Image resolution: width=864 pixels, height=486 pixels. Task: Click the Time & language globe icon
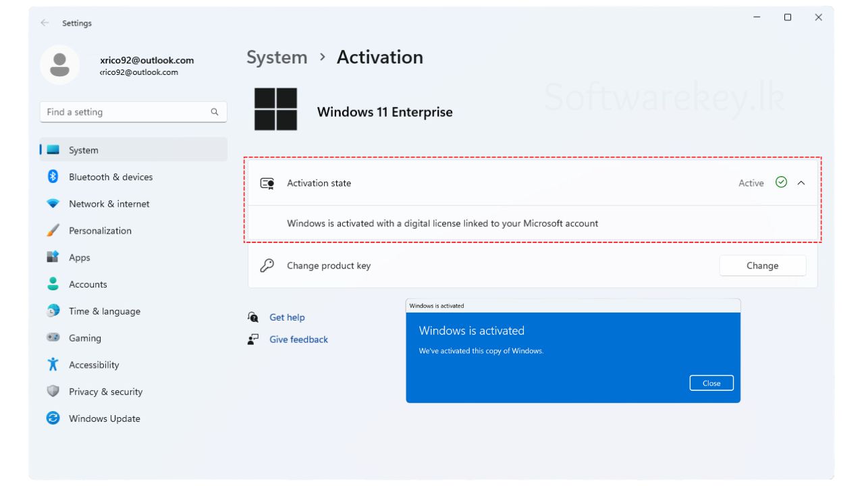(x=53, y=311)
